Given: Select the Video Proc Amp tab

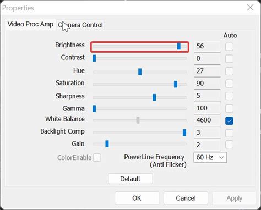Looking at the screenshot, I should coord(30,24).
